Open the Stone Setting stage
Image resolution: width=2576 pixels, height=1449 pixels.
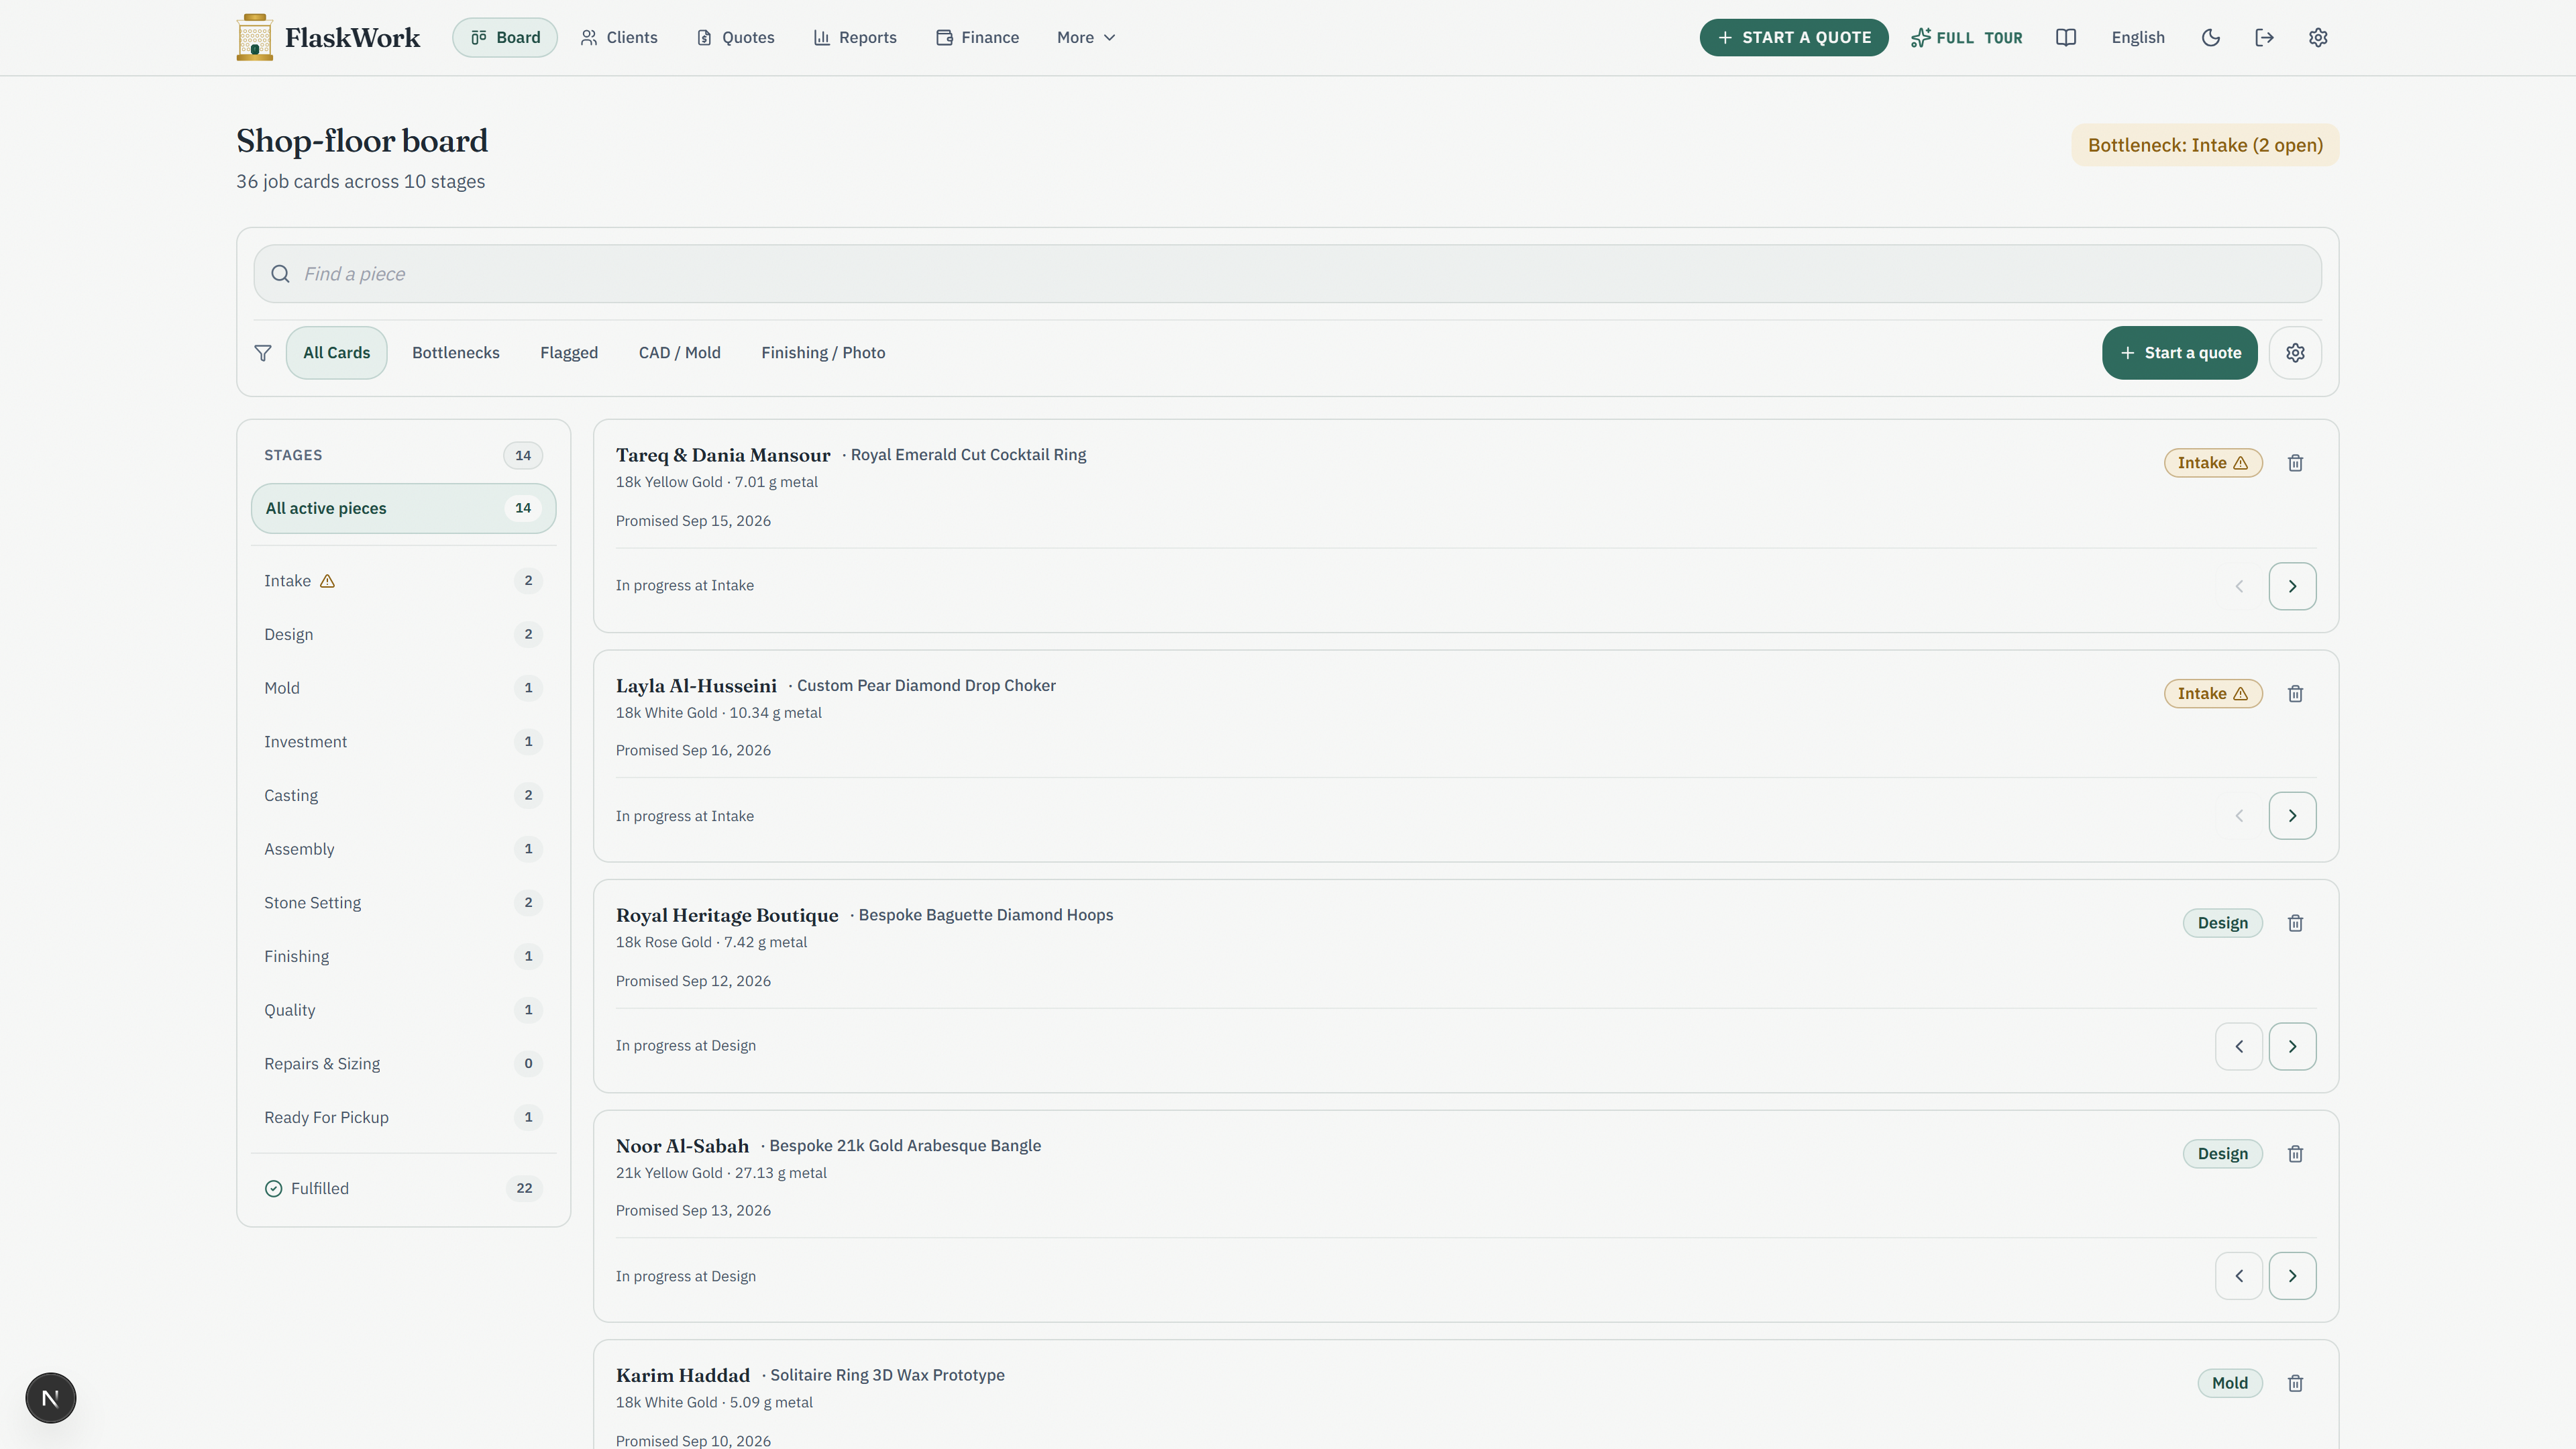point(403,903)
